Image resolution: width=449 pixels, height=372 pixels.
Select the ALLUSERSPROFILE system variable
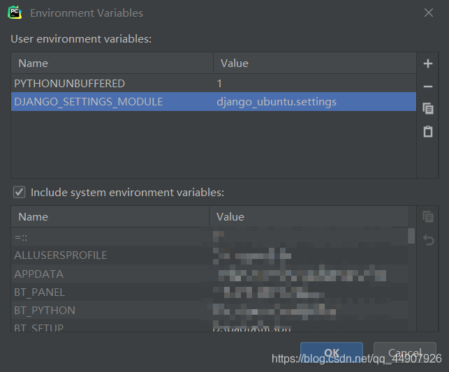[x=61, y=255]
